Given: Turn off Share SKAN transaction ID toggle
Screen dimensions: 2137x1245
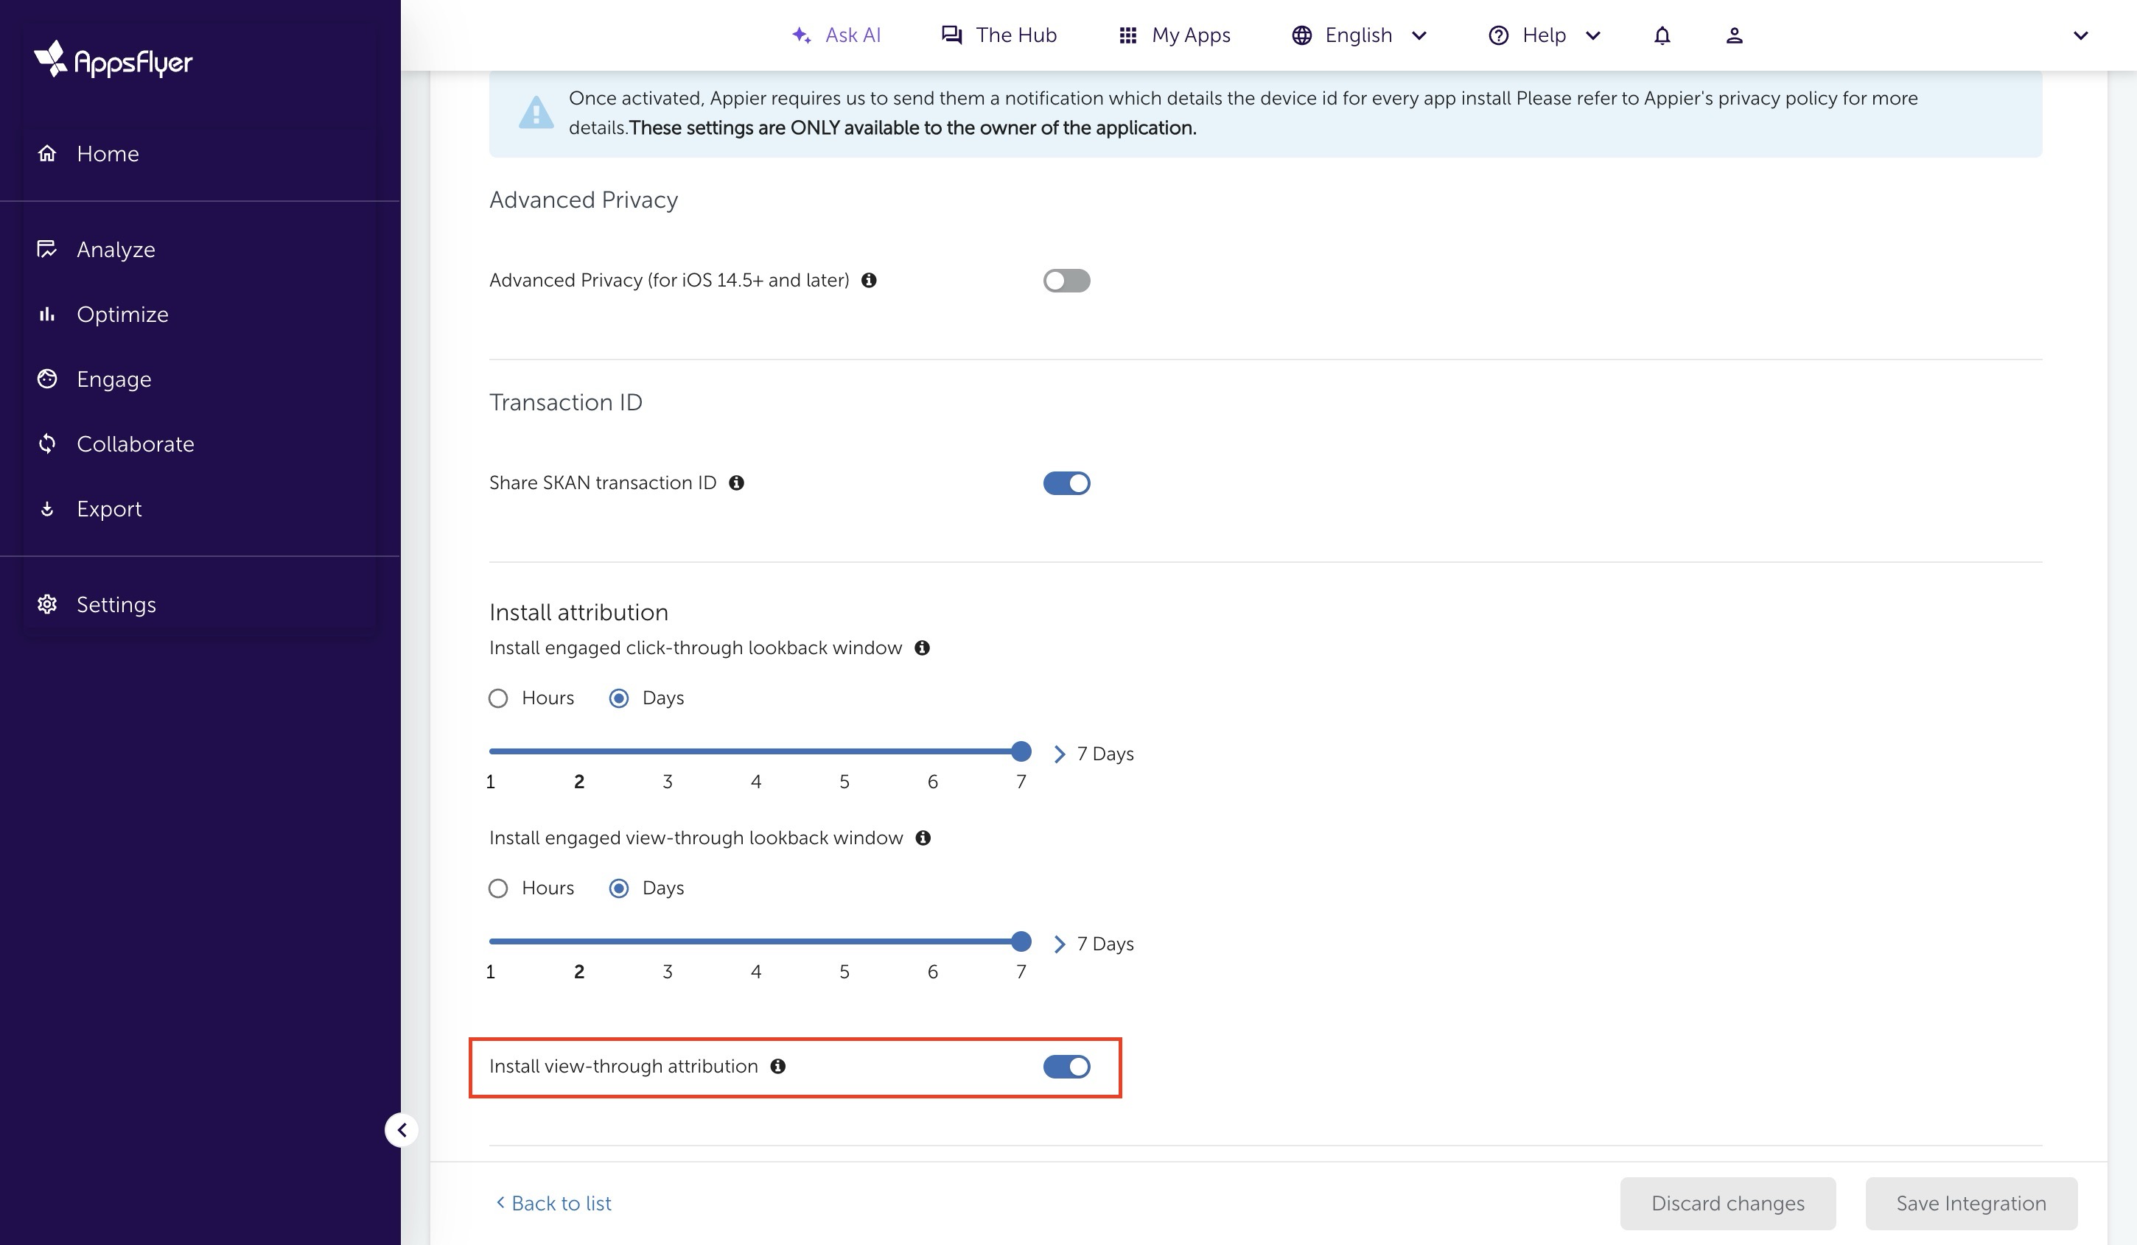Looking at the screenshot, I should coord(1066,483).
